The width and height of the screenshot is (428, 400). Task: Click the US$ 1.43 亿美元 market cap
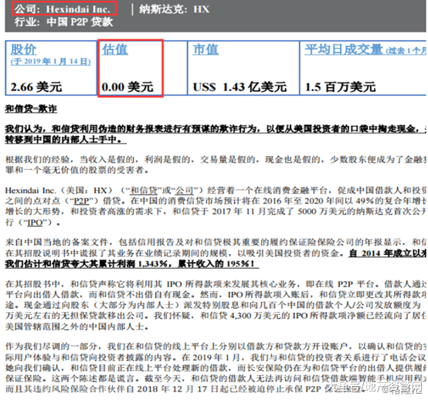coord(239,87)
